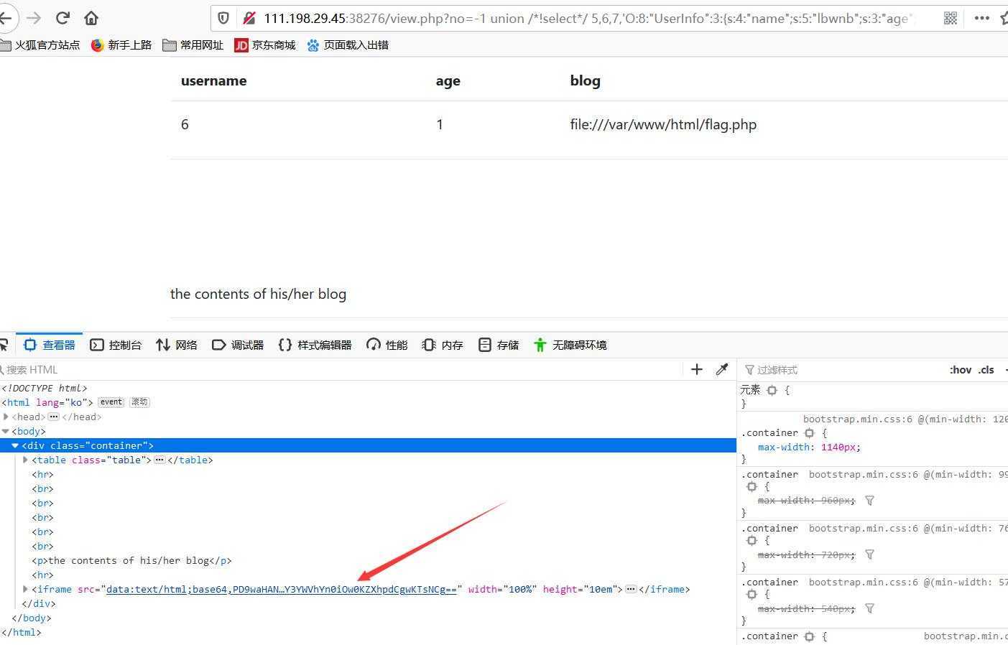Expand the head element node
The height and width of the screenshot is (645, 1008).
pyautogui.click(x=6, y=417)
